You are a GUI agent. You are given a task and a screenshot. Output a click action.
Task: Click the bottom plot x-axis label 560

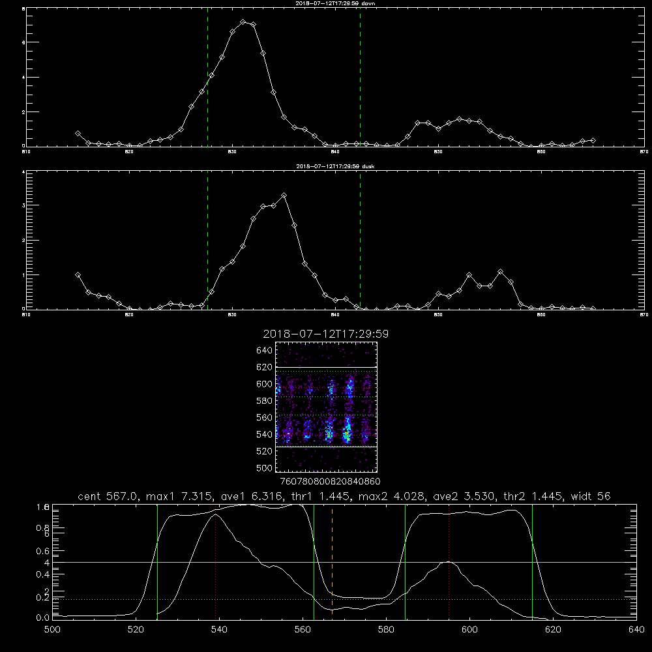pyautogui.click(x=303, y=630)
